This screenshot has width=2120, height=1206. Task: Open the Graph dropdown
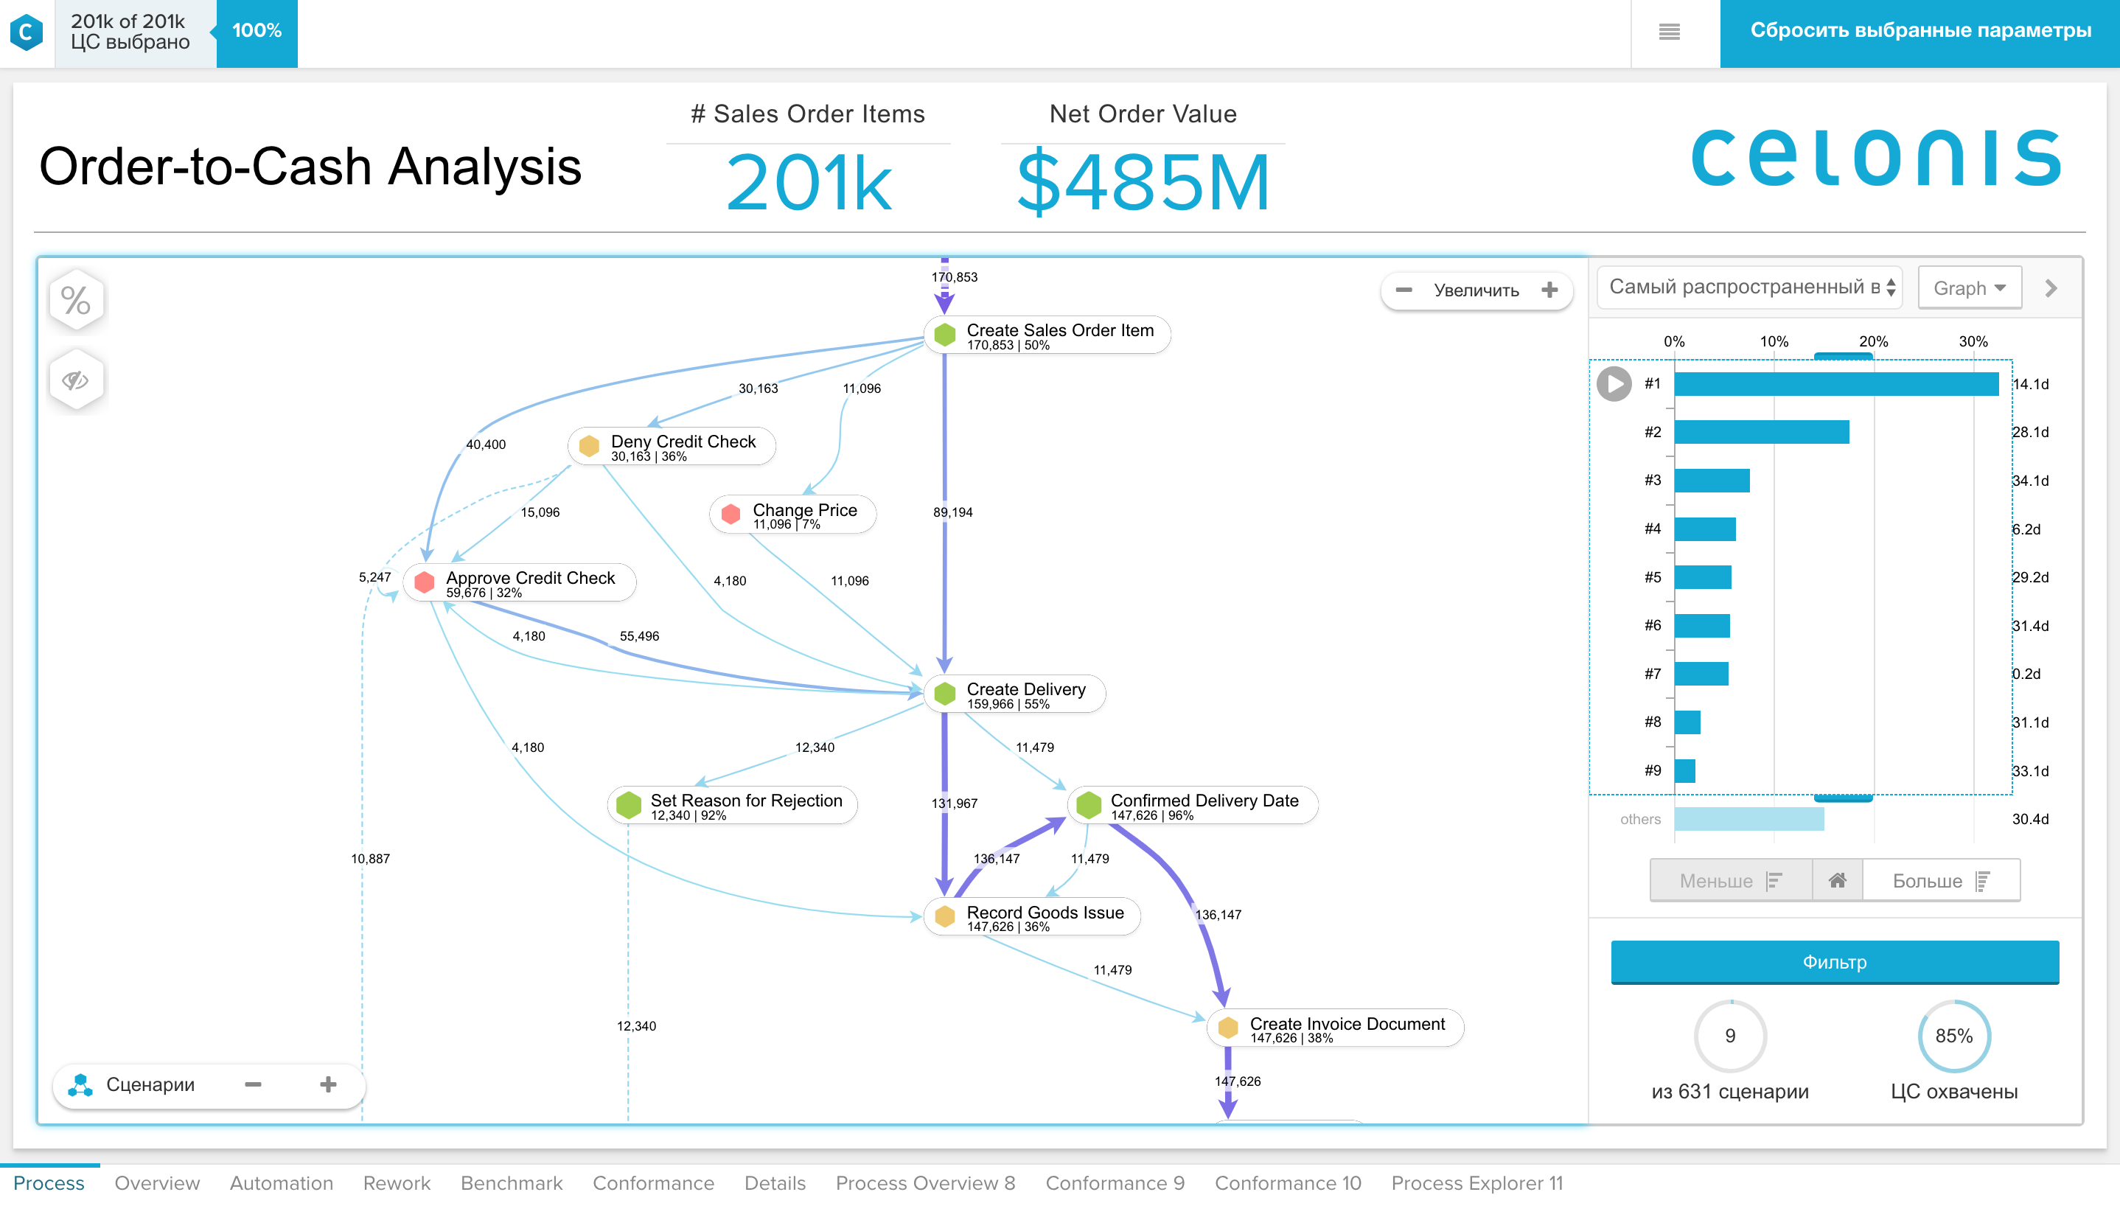1970,288
